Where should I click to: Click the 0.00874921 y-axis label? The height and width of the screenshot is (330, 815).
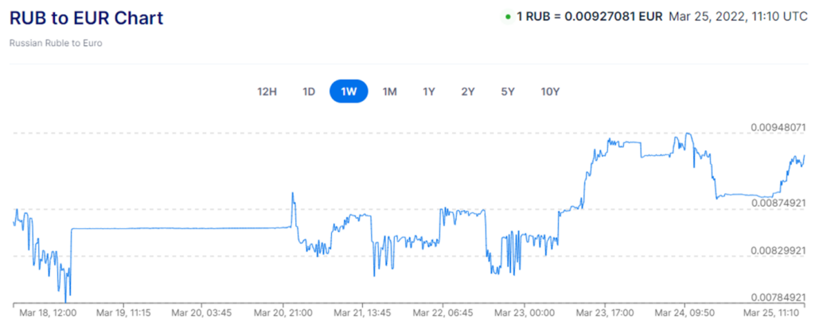click(779, 204)
